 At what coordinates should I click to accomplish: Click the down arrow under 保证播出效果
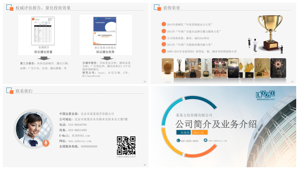tap(107, 58)
